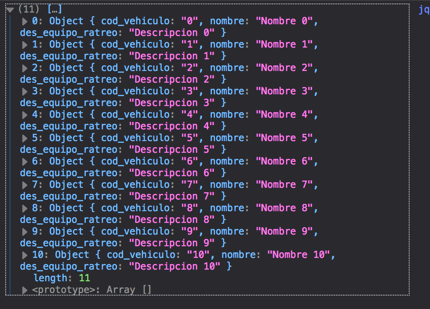Expand Object 0 using its arrow
430x309 pixels.
click(x=25, y=21)
